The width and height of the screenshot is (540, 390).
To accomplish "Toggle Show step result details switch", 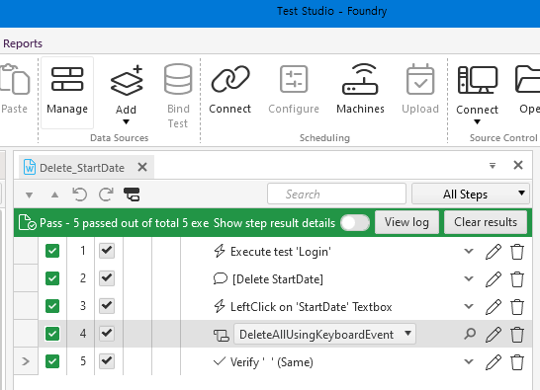I will (355, 223).
